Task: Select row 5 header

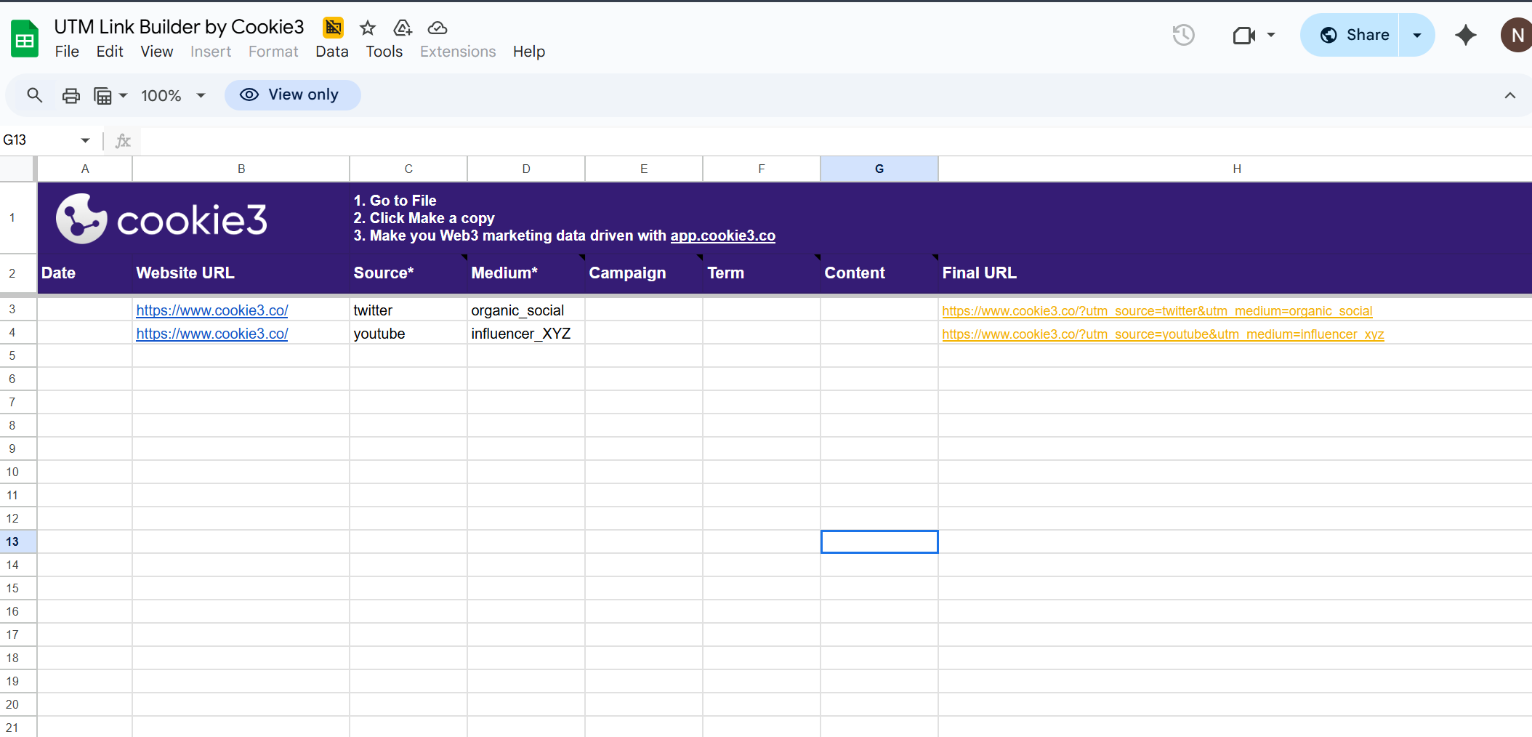Action: (17, 355)
